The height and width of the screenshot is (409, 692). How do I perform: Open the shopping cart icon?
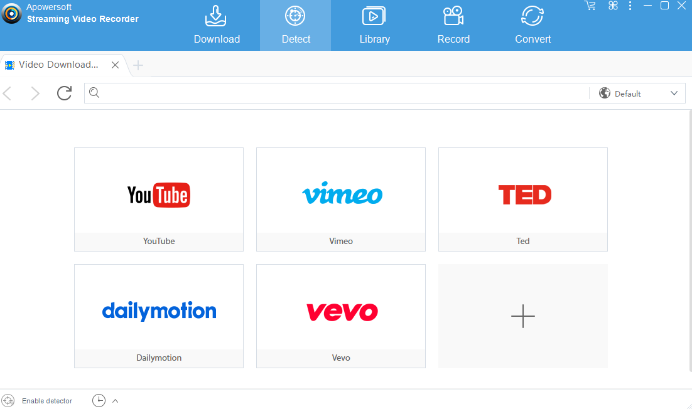[x=590, y=6]
